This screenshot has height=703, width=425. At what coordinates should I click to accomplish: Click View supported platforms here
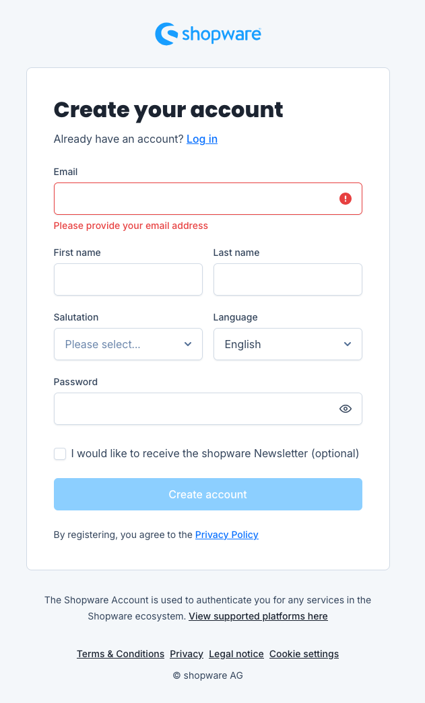(258, 615)
